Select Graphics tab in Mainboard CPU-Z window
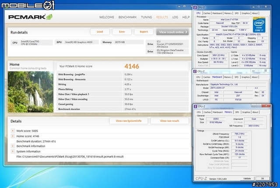The image size is (280, 188). [x=245, y=77]
